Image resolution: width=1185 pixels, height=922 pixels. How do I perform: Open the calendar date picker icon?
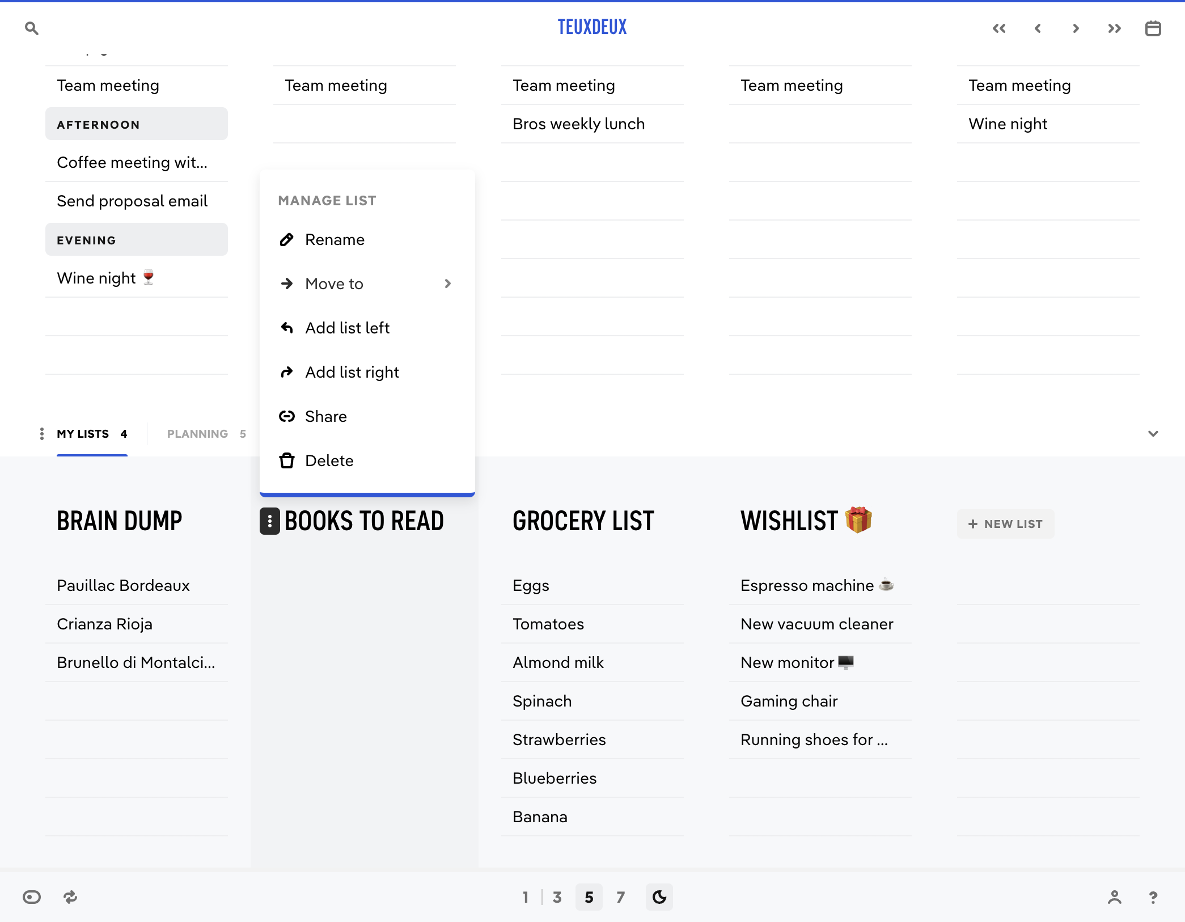coord(1153,28)
